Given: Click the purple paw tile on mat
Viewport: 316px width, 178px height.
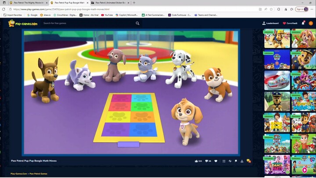Looking at the screenshot, I should pos(116,129).
